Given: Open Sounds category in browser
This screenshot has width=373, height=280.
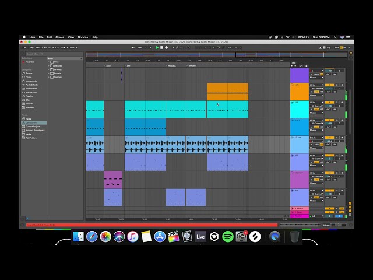Looking at the screenshot, I should pos(29,73).
